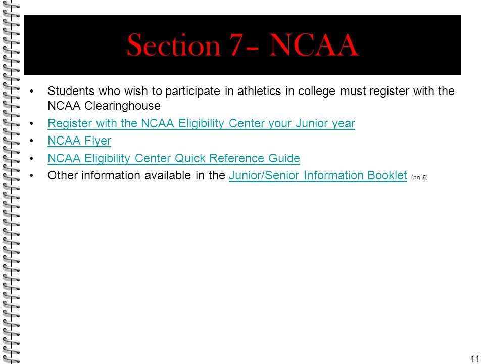Click the red NCAA word in the title
The width and height of the screenshot is (485, 364).
coord(314,45)
